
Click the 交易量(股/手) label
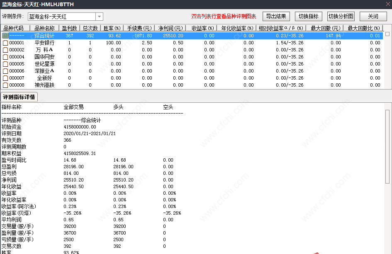click(x=17, y=226)
